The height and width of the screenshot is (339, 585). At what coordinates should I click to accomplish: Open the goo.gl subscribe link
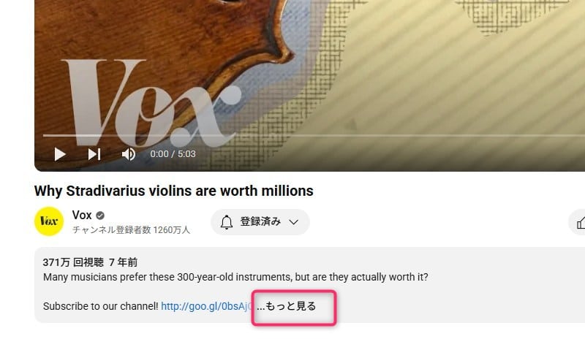(207, 307)
